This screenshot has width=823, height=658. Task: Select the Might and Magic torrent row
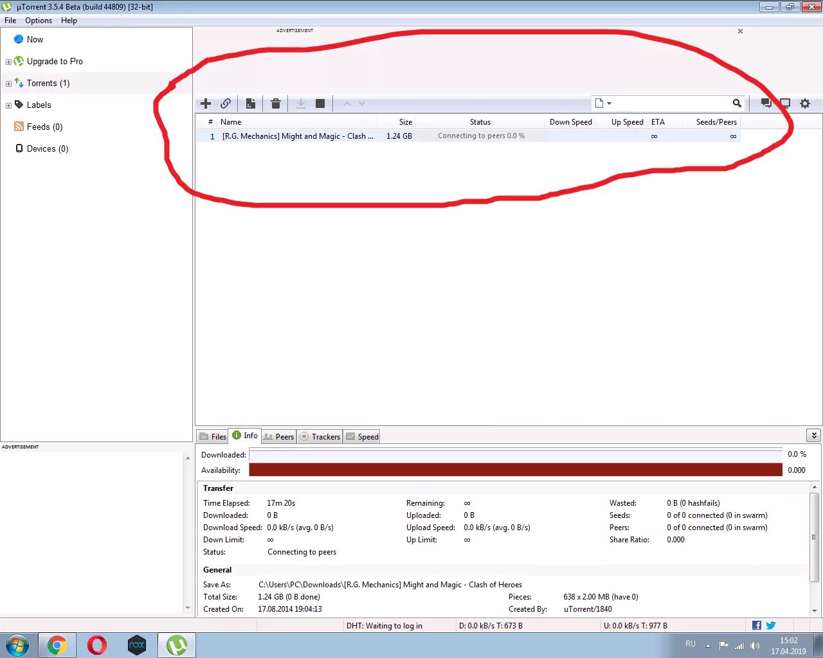[468, 136]
